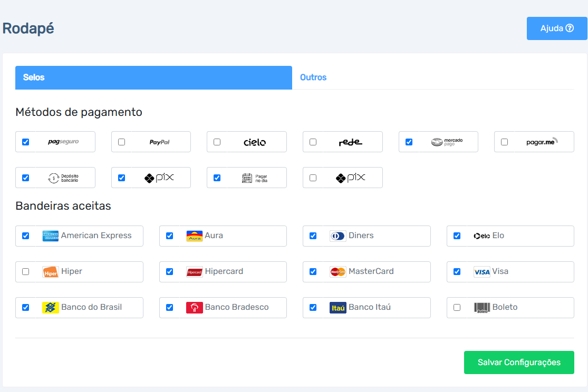
Task: Uncheck the PagSeguro payment checkbox
Action: pos(25,142)
